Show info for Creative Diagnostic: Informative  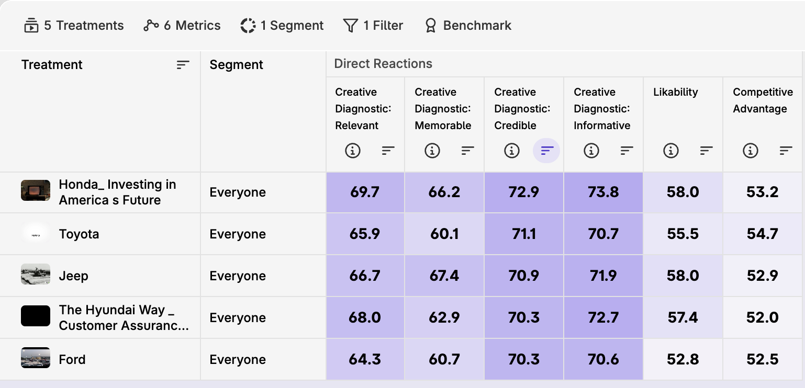(591, 151)
